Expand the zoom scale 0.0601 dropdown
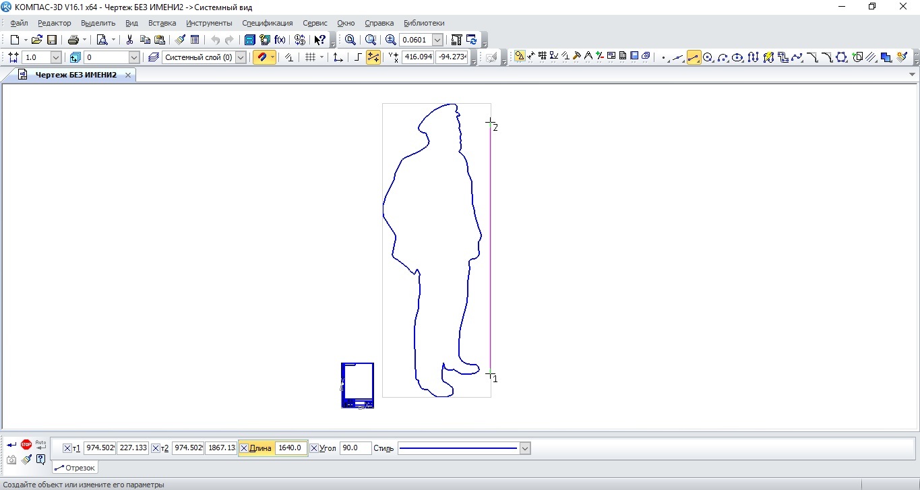This screenshot has width=920, height=490. coord(437,40)
